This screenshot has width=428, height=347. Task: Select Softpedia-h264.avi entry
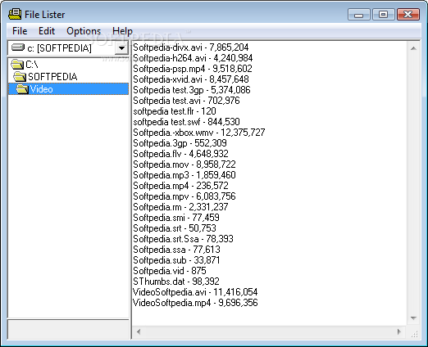pyautogui.click(x=193, y=58)
